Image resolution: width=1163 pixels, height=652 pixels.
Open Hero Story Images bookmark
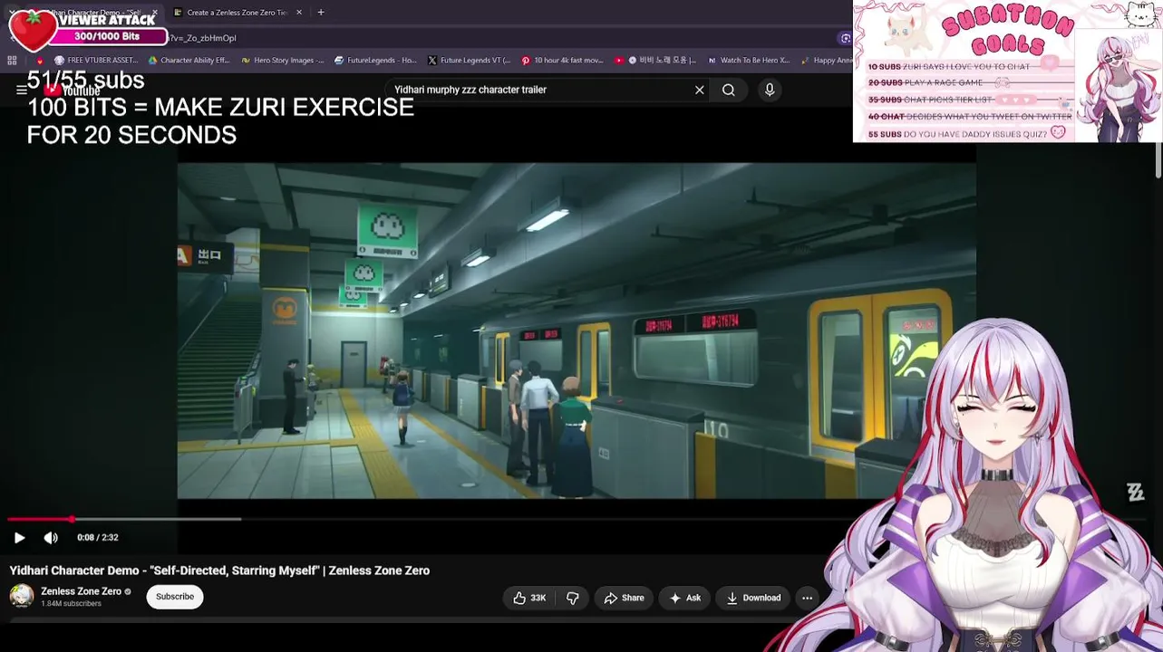pos(282,61)
